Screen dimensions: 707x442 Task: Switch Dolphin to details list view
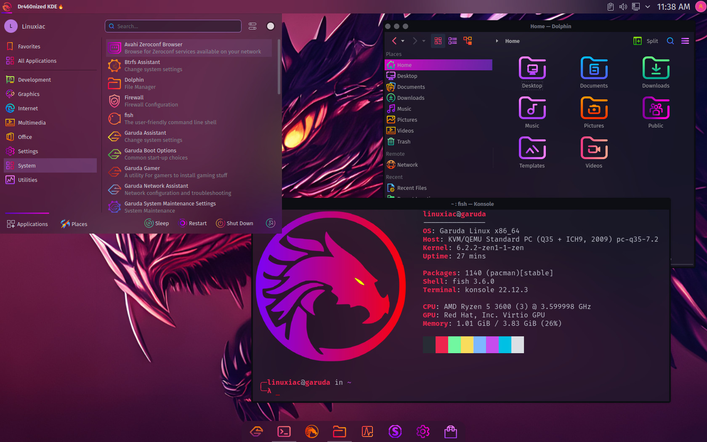click(453, 41)
